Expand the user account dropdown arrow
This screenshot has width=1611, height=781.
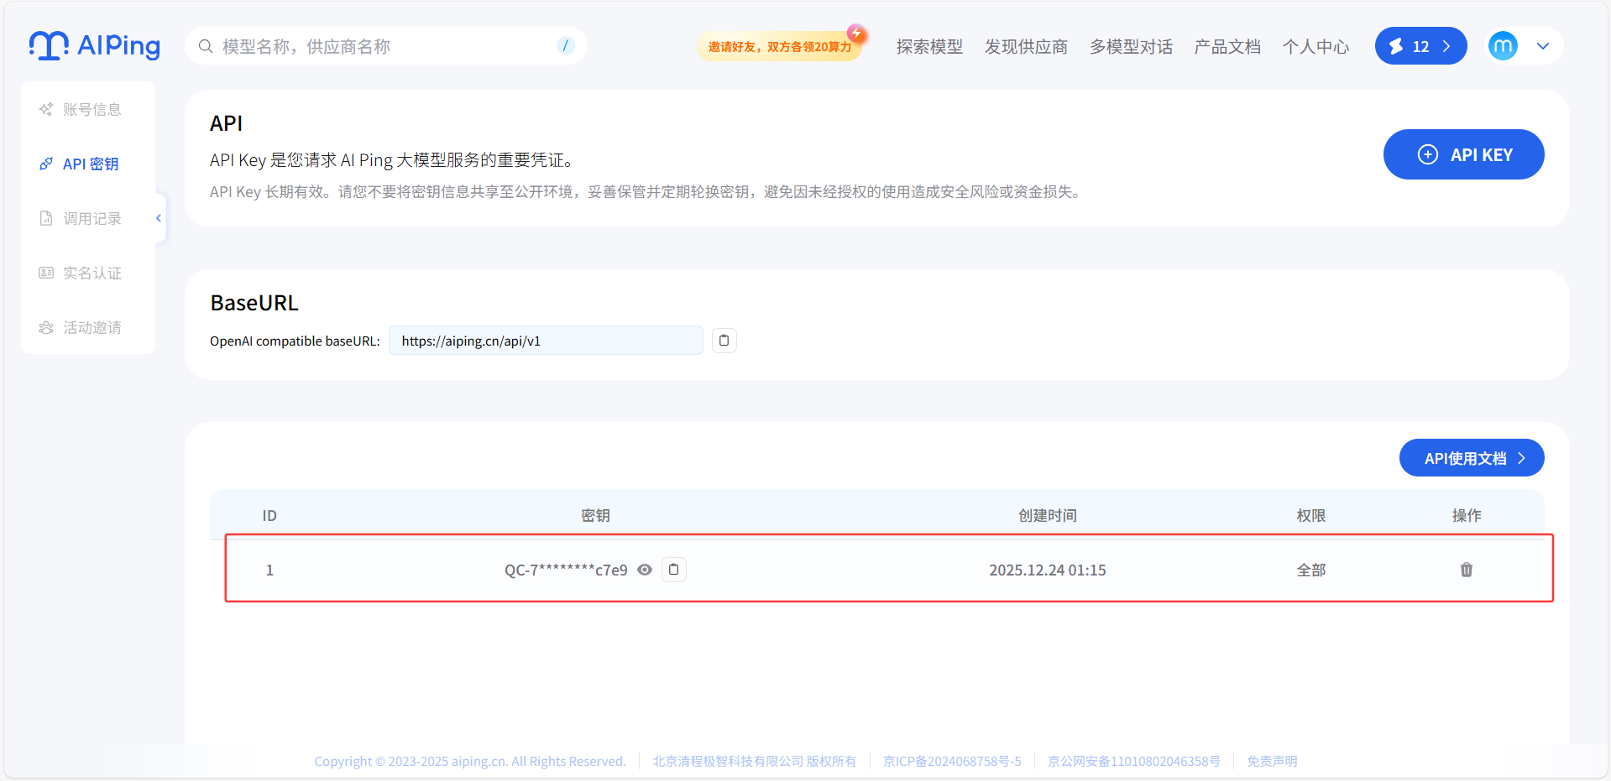click(x=1543, y=46)
